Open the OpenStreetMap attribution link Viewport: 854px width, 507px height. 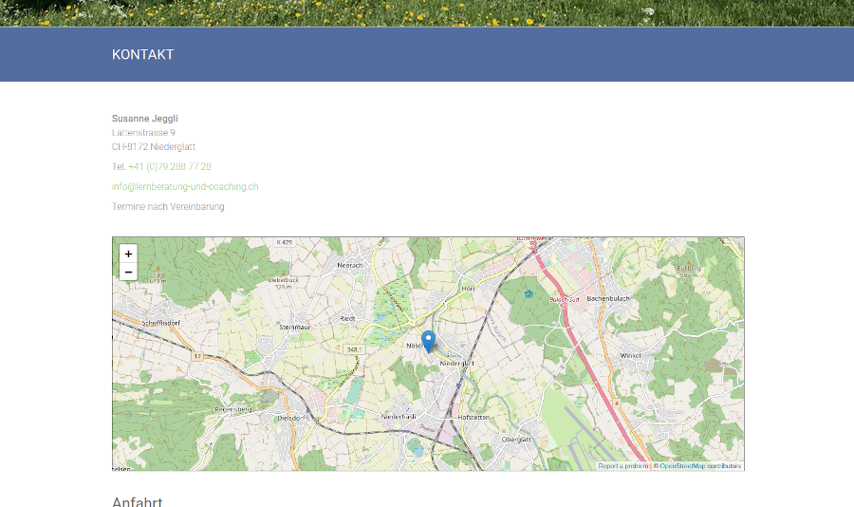click(x=682, y=466)
